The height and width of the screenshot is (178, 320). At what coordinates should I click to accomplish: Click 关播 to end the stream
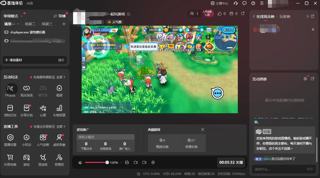(x=231, y=162)
